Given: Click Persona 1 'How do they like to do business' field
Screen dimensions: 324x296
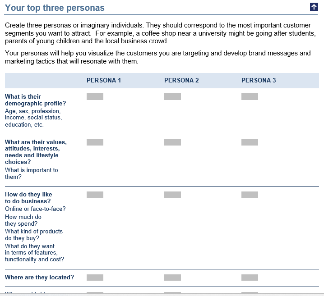Looking at the screenshot, I should [95, 195].
